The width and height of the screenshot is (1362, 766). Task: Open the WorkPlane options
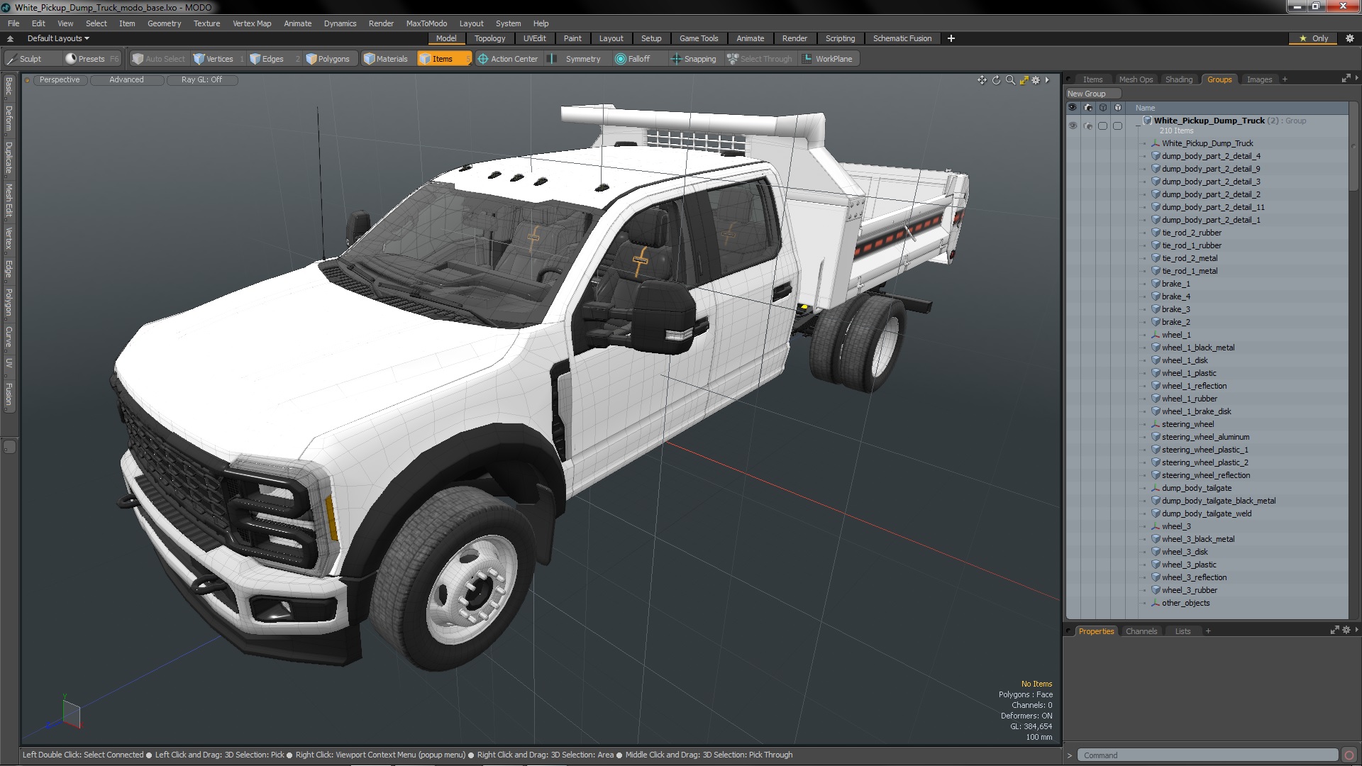pyautogui.click(x=828, y=59)
